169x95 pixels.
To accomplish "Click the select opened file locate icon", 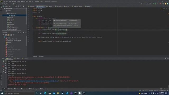I will [x=16, y=6].
